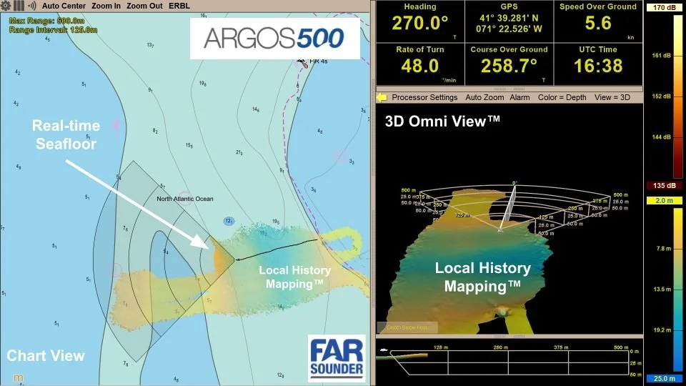Click the dB signal strength color bar

click(677, 95)
